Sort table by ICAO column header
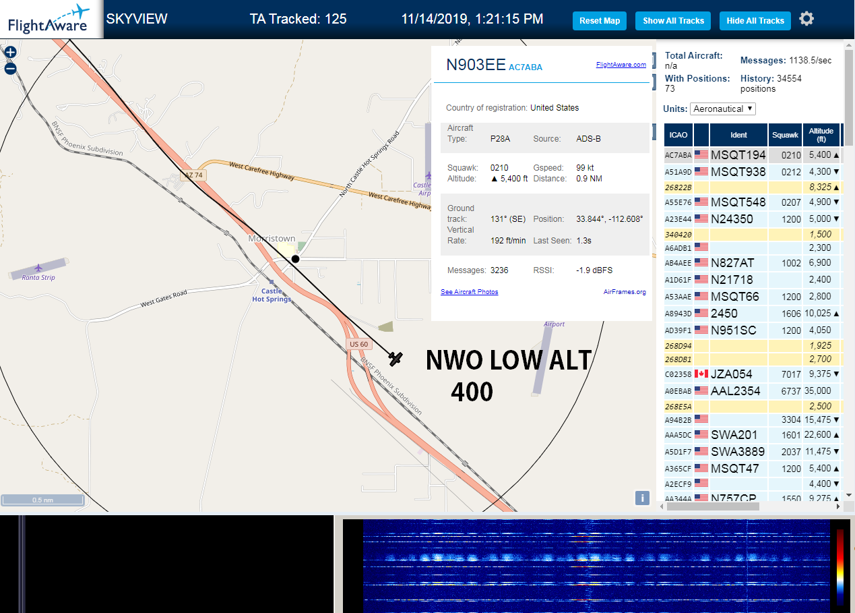The height and width of the screenshot is (613, 855). [678, 135]
